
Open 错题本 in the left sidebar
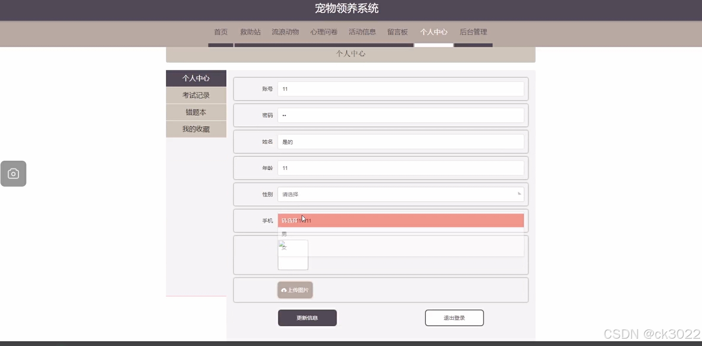pyautogui.click(x=196, y=112)
